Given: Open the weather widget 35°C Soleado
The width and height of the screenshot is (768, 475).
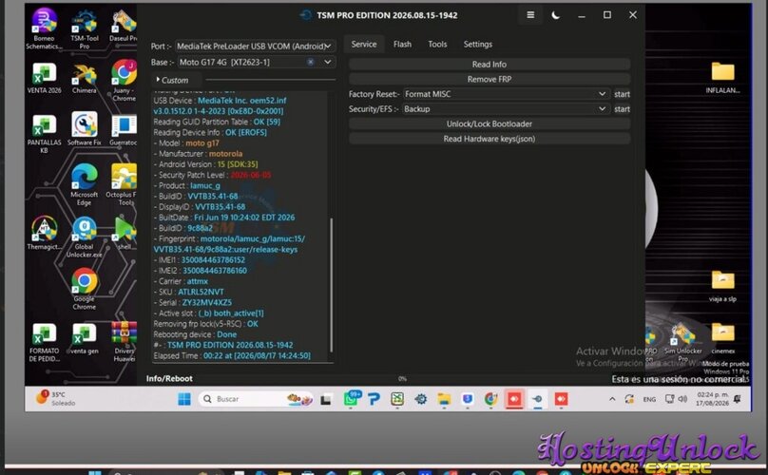Looking at the screenshot, I should tap(56, 398).
